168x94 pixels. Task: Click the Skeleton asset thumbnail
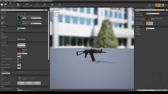[20, 79]
